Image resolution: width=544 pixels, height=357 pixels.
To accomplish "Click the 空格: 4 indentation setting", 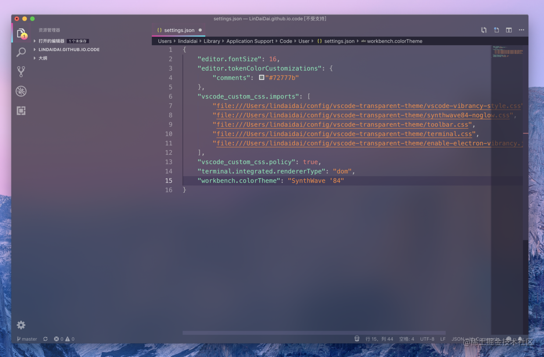I will pyautogui.click(x=407, y=339).
